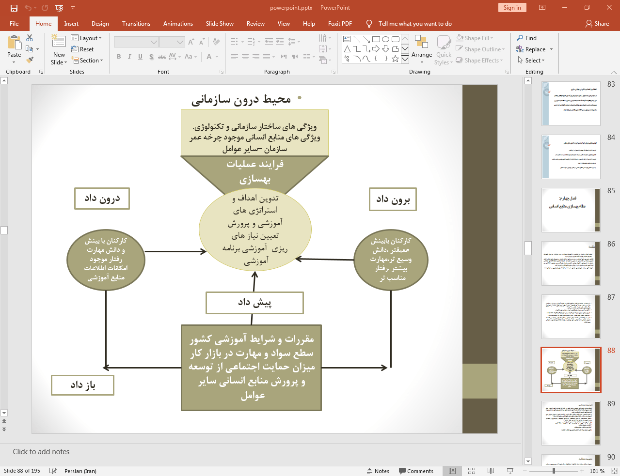Select the 5-Point Star shape

click(395, 59)
